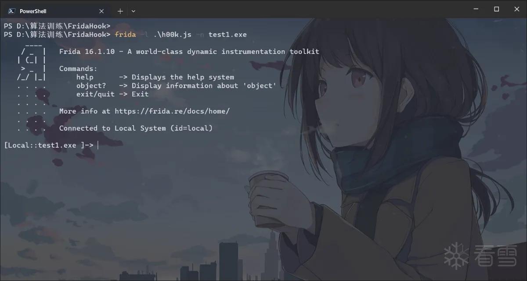The height and width of the screenshot is (281, 527).
Task: Click the .\h00k.js script argument
Action: 172,34
